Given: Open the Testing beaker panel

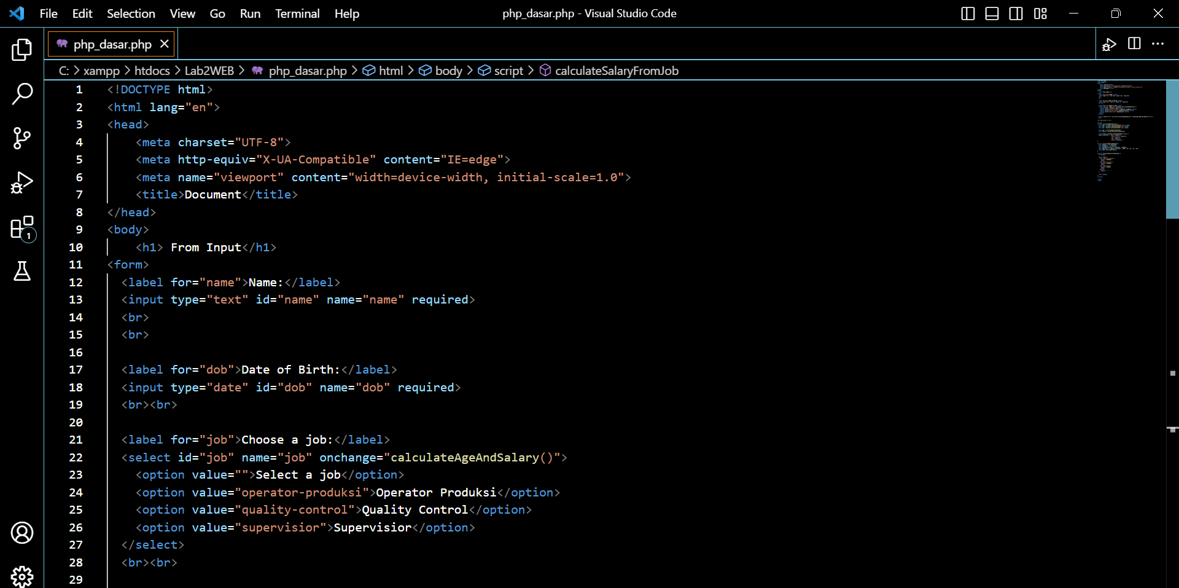Looking at the screenshot, I should click(22, 272).
